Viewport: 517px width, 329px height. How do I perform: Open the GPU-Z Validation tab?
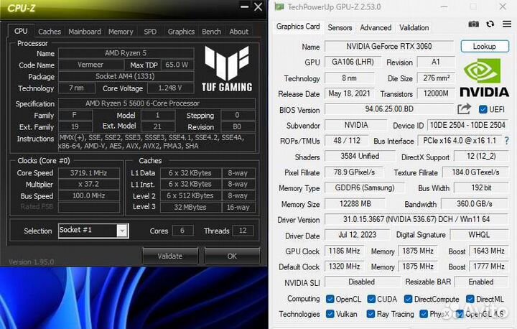coord(414,28)
